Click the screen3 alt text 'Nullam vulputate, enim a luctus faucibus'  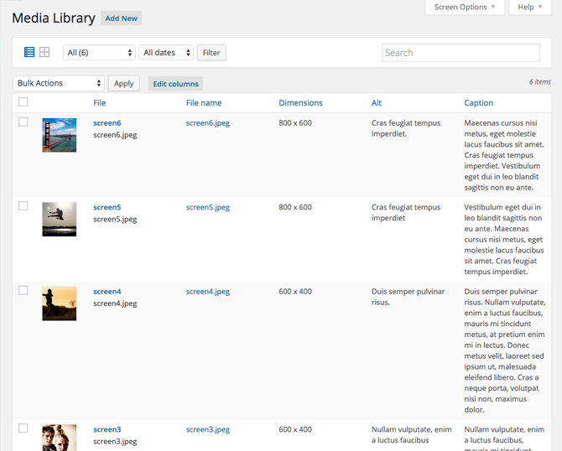(412, 435)
